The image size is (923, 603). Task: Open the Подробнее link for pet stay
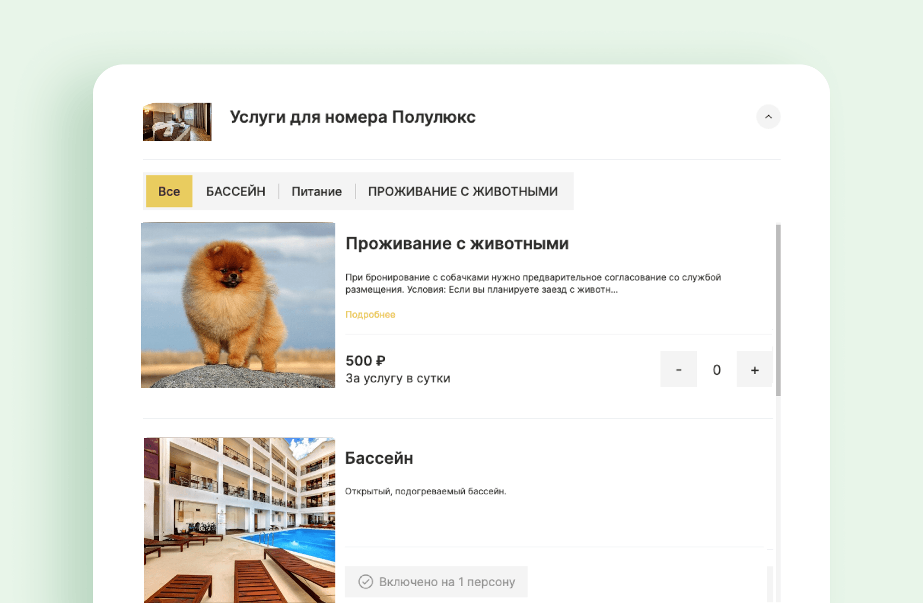click(370, 315)
